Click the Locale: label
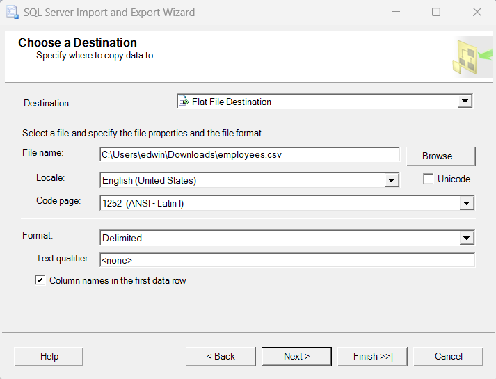The width and height of the screenshot is (496, 379). tap(51, 177)
